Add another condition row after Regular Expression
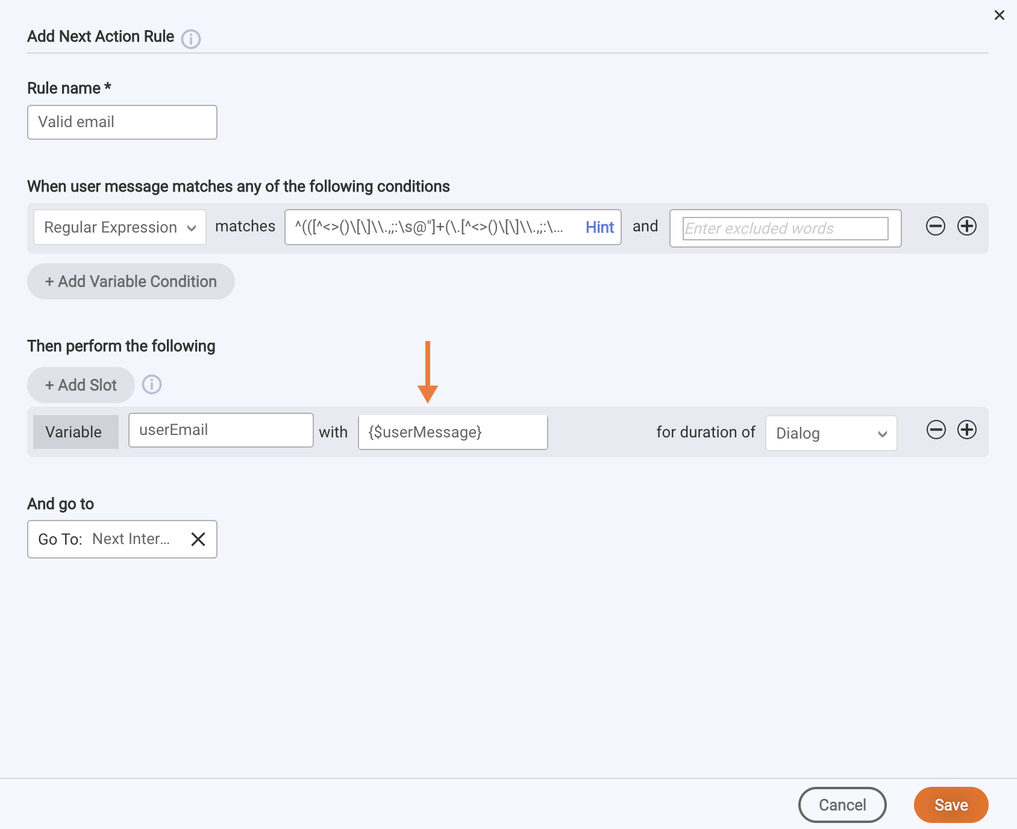 [x=967, y=227]
